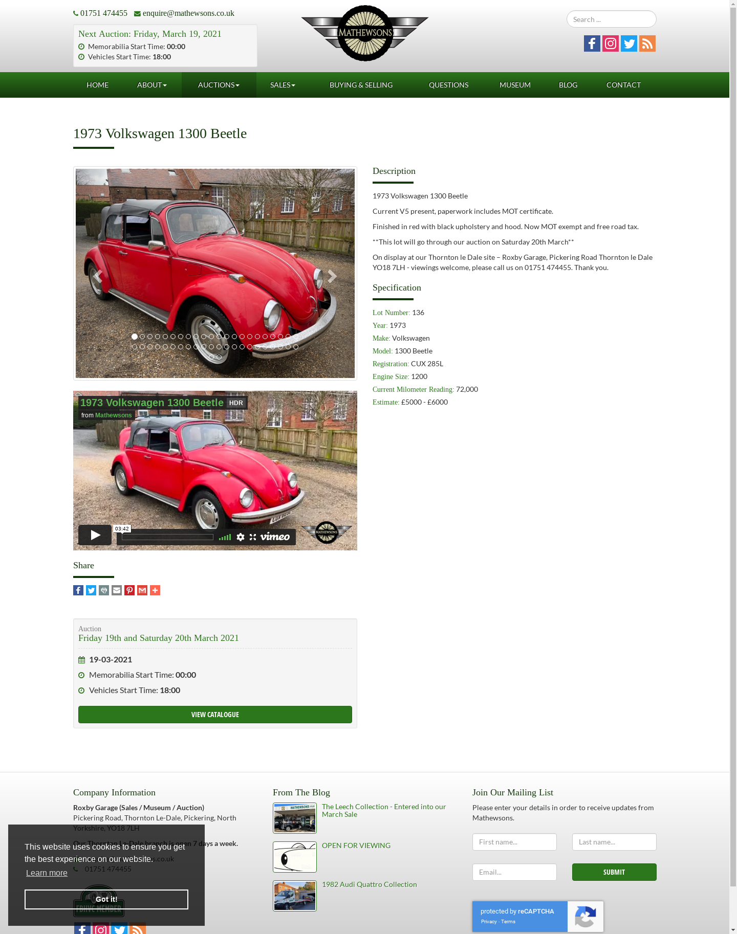The height and width of the screenshot is (934, 737).
Task: Go to the Museum page
Action: tap(515, 85)
